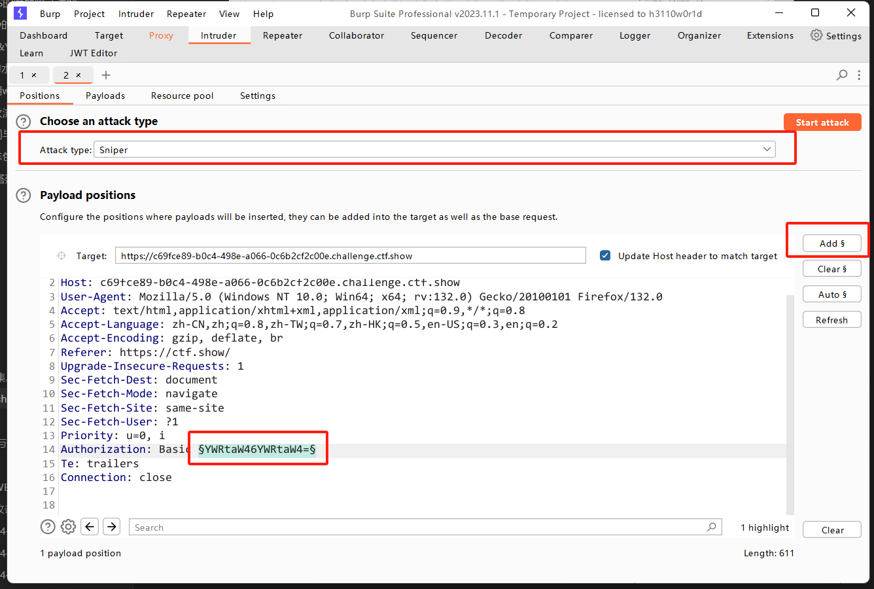Click the Accept-Encoding header line
Screen dimensions: 874x589
tap(172, 338)
